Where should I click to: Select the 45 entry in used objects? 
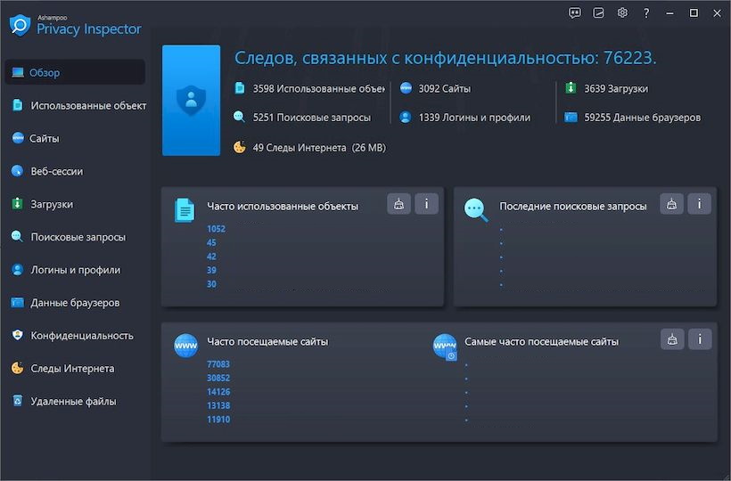tap(211, 242)
